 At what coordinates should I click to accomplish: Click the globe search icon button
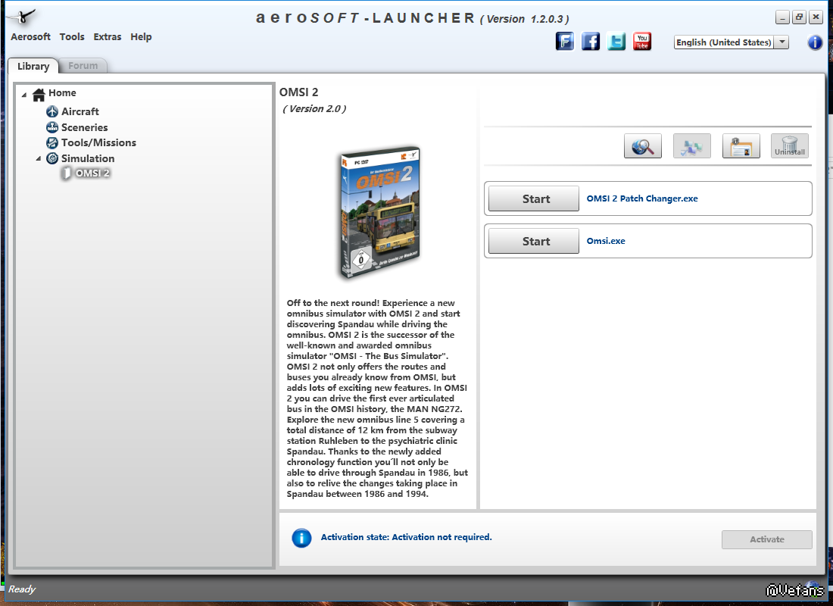[x=642, y=146]
